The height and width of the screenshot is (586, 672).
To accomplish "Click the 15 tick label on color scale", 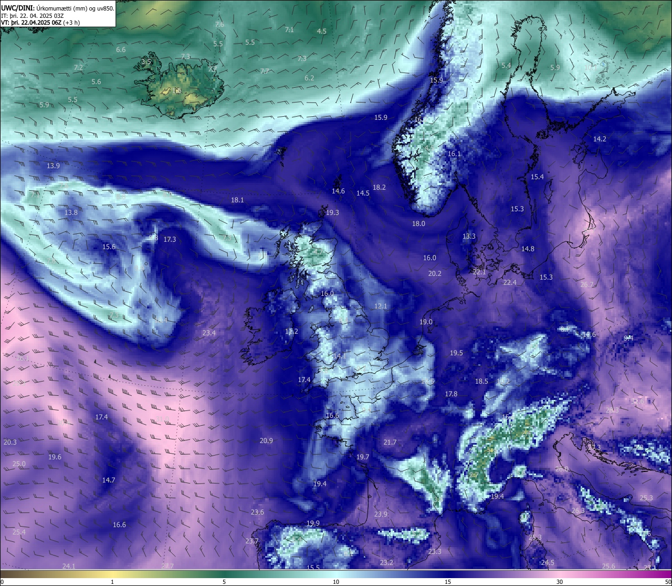I will (x=448, y=582).
